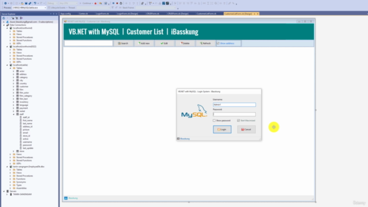
Task: Click the Username input field
Action: click(234, 105)
